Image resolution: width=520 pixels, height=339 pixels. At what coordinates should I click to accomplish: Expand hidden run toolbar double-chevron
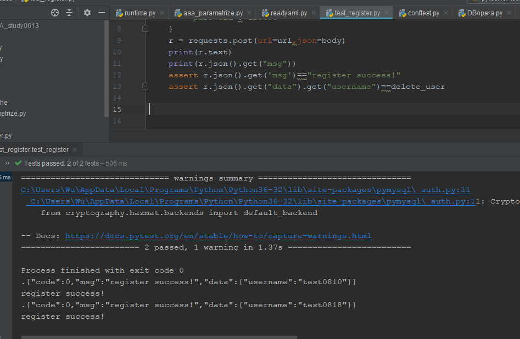pyautogui.click(x=7, y=163)
